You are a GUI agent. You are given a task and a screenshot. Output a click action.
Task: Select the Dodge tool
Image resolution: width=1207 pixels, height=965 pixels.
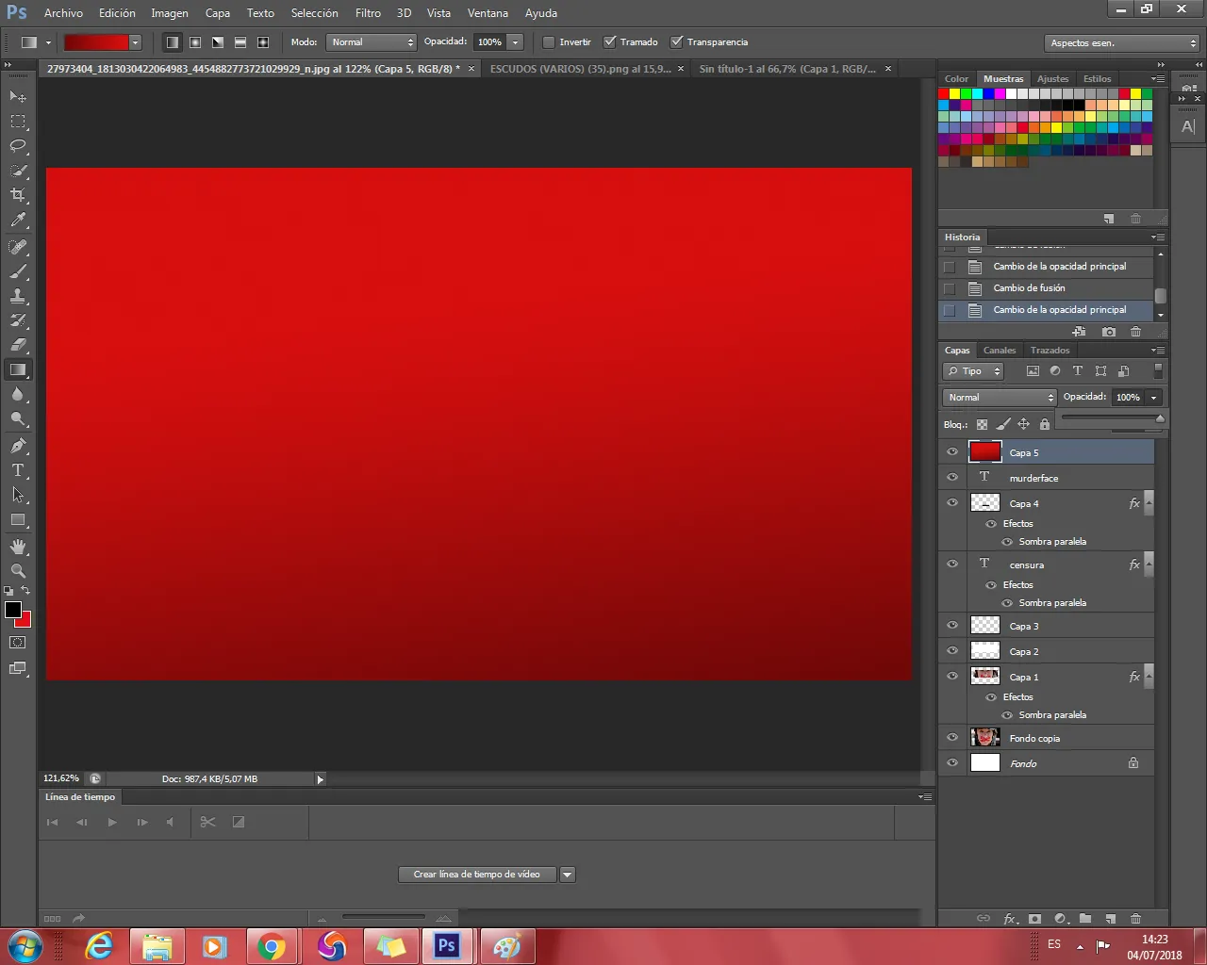coord(18,418)
